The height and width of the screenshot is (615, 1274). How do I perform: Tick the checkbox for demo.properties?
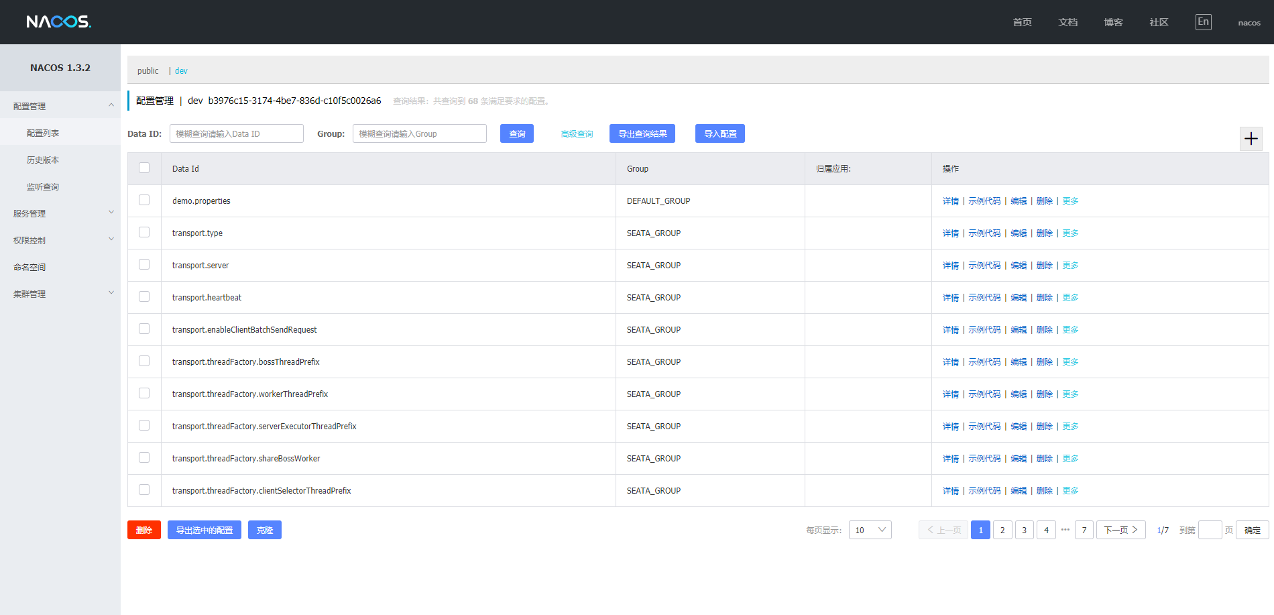pyautogui.click(x=144, y=200)
